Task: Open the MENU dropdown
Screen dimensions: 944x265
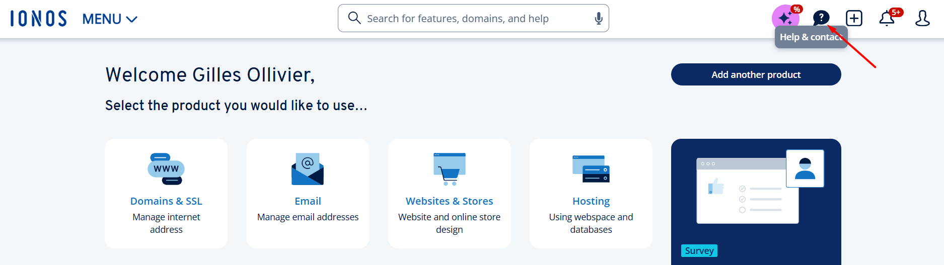Action: 110,19
